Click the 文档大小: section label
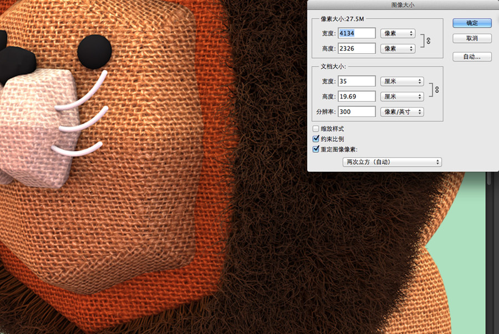The width and height of the screenshot is (499, 334). [x=333, y=66]
